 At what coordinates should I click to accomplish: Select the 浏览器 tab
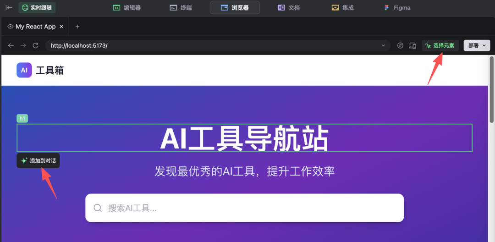(x=235, y=8)
